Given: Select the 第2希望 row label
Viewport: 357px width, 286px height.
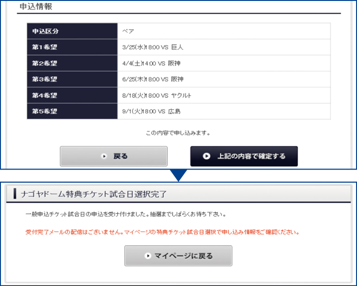Looking at the screenshot, I should pyautogui.click(x=72, y=63).
